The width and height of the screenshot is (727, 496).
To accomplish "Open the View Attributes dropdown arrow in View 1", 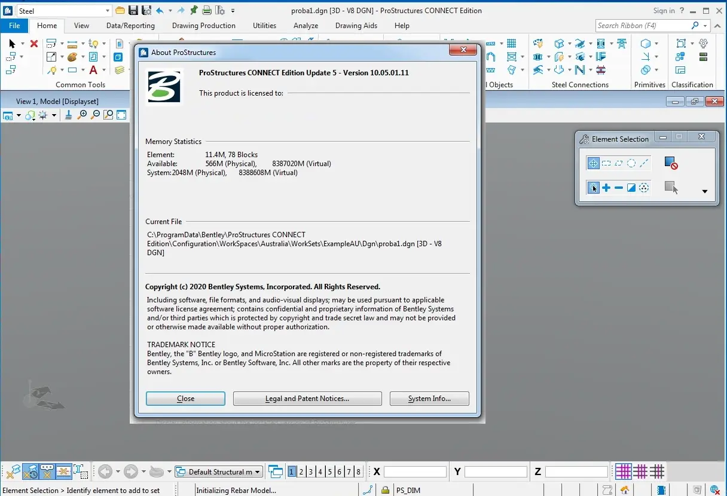I will [x=19, y=115].
